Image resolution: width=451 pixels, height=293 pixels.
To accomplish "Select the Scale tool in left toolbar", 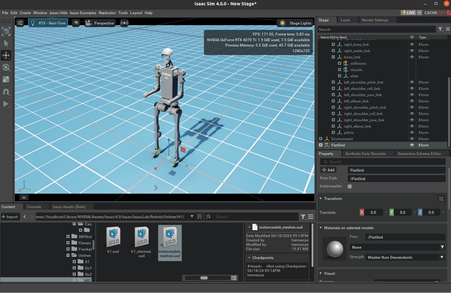I will (6, 79).
